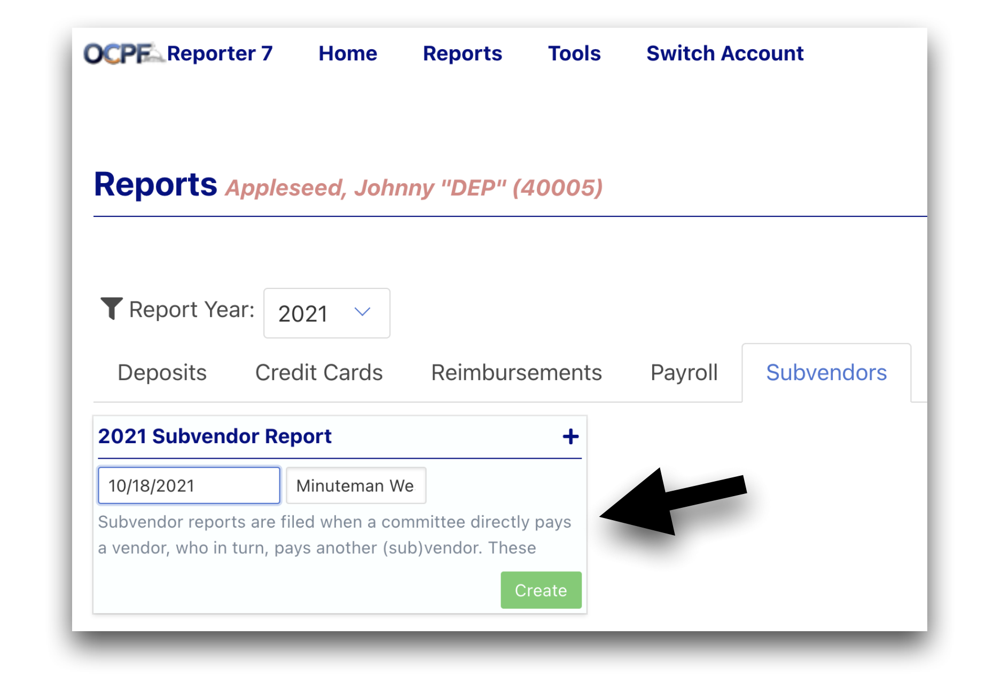This screenshot has height=691, width=1001.
Task: Switch to the Deposits tab
Action: [x=162, y=373]
